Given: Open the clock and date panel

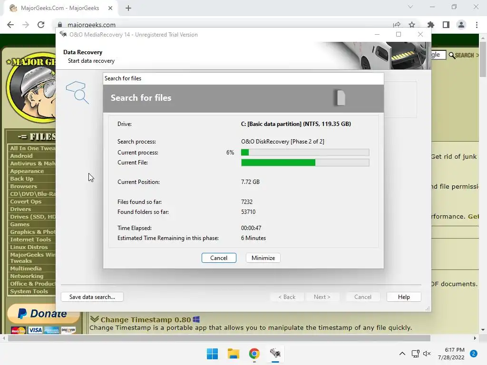Looking at the screenshot, I should [x=451, y=354].
